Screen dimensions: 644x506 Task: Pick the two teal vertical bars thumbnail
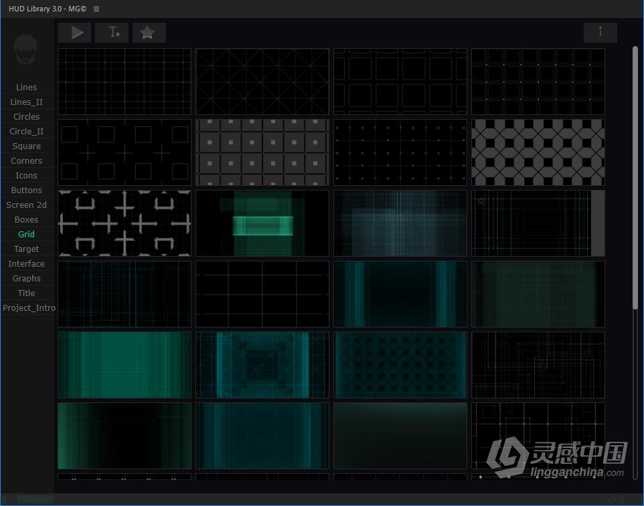(x=400, y=294)
